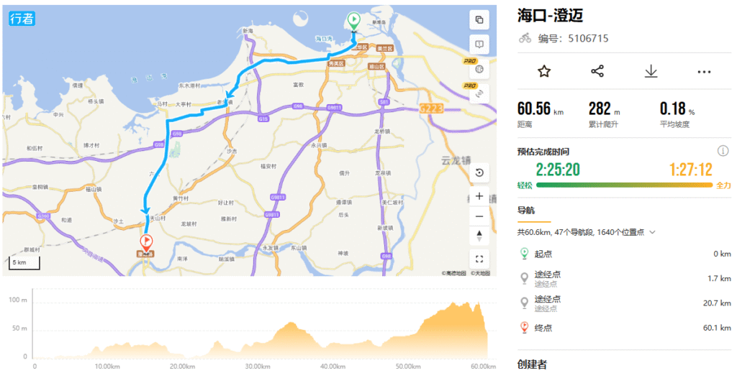Reset the map view with rotate icon
Viewport: 737px width, 373px height.
pos(479,172)
